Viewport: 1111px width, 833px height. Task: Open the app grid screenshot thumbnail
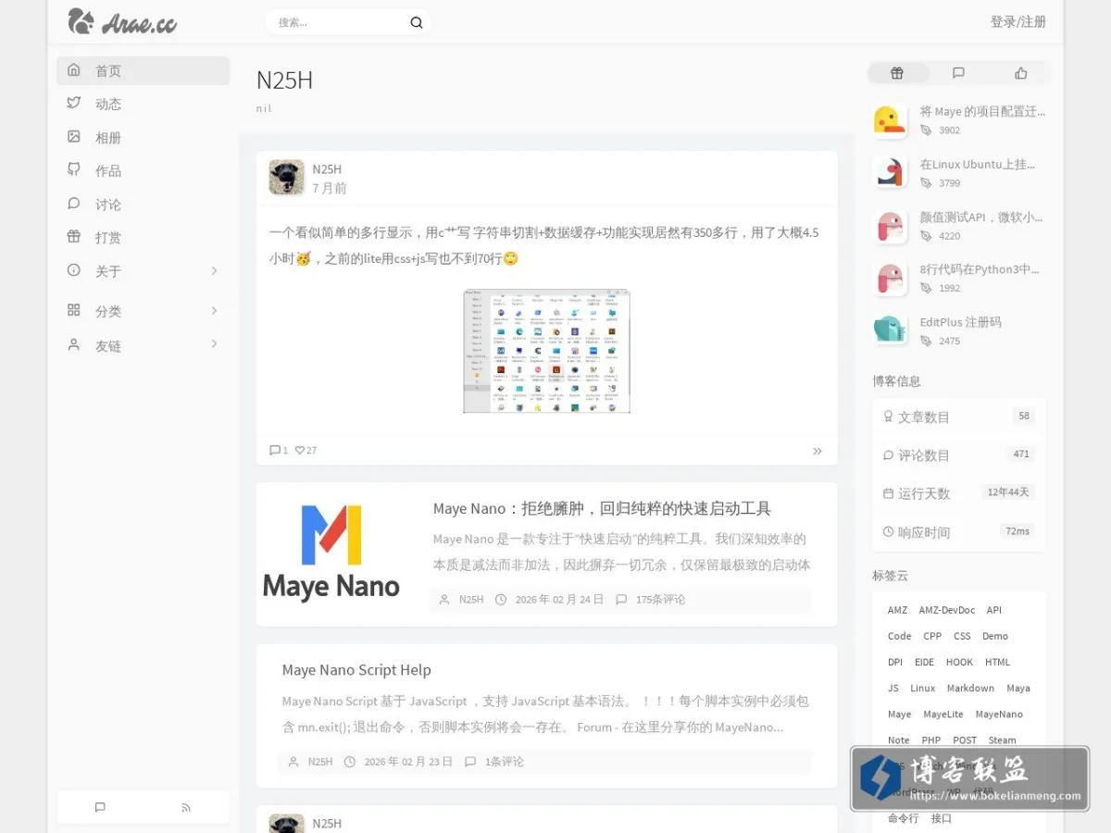[546, 351]
